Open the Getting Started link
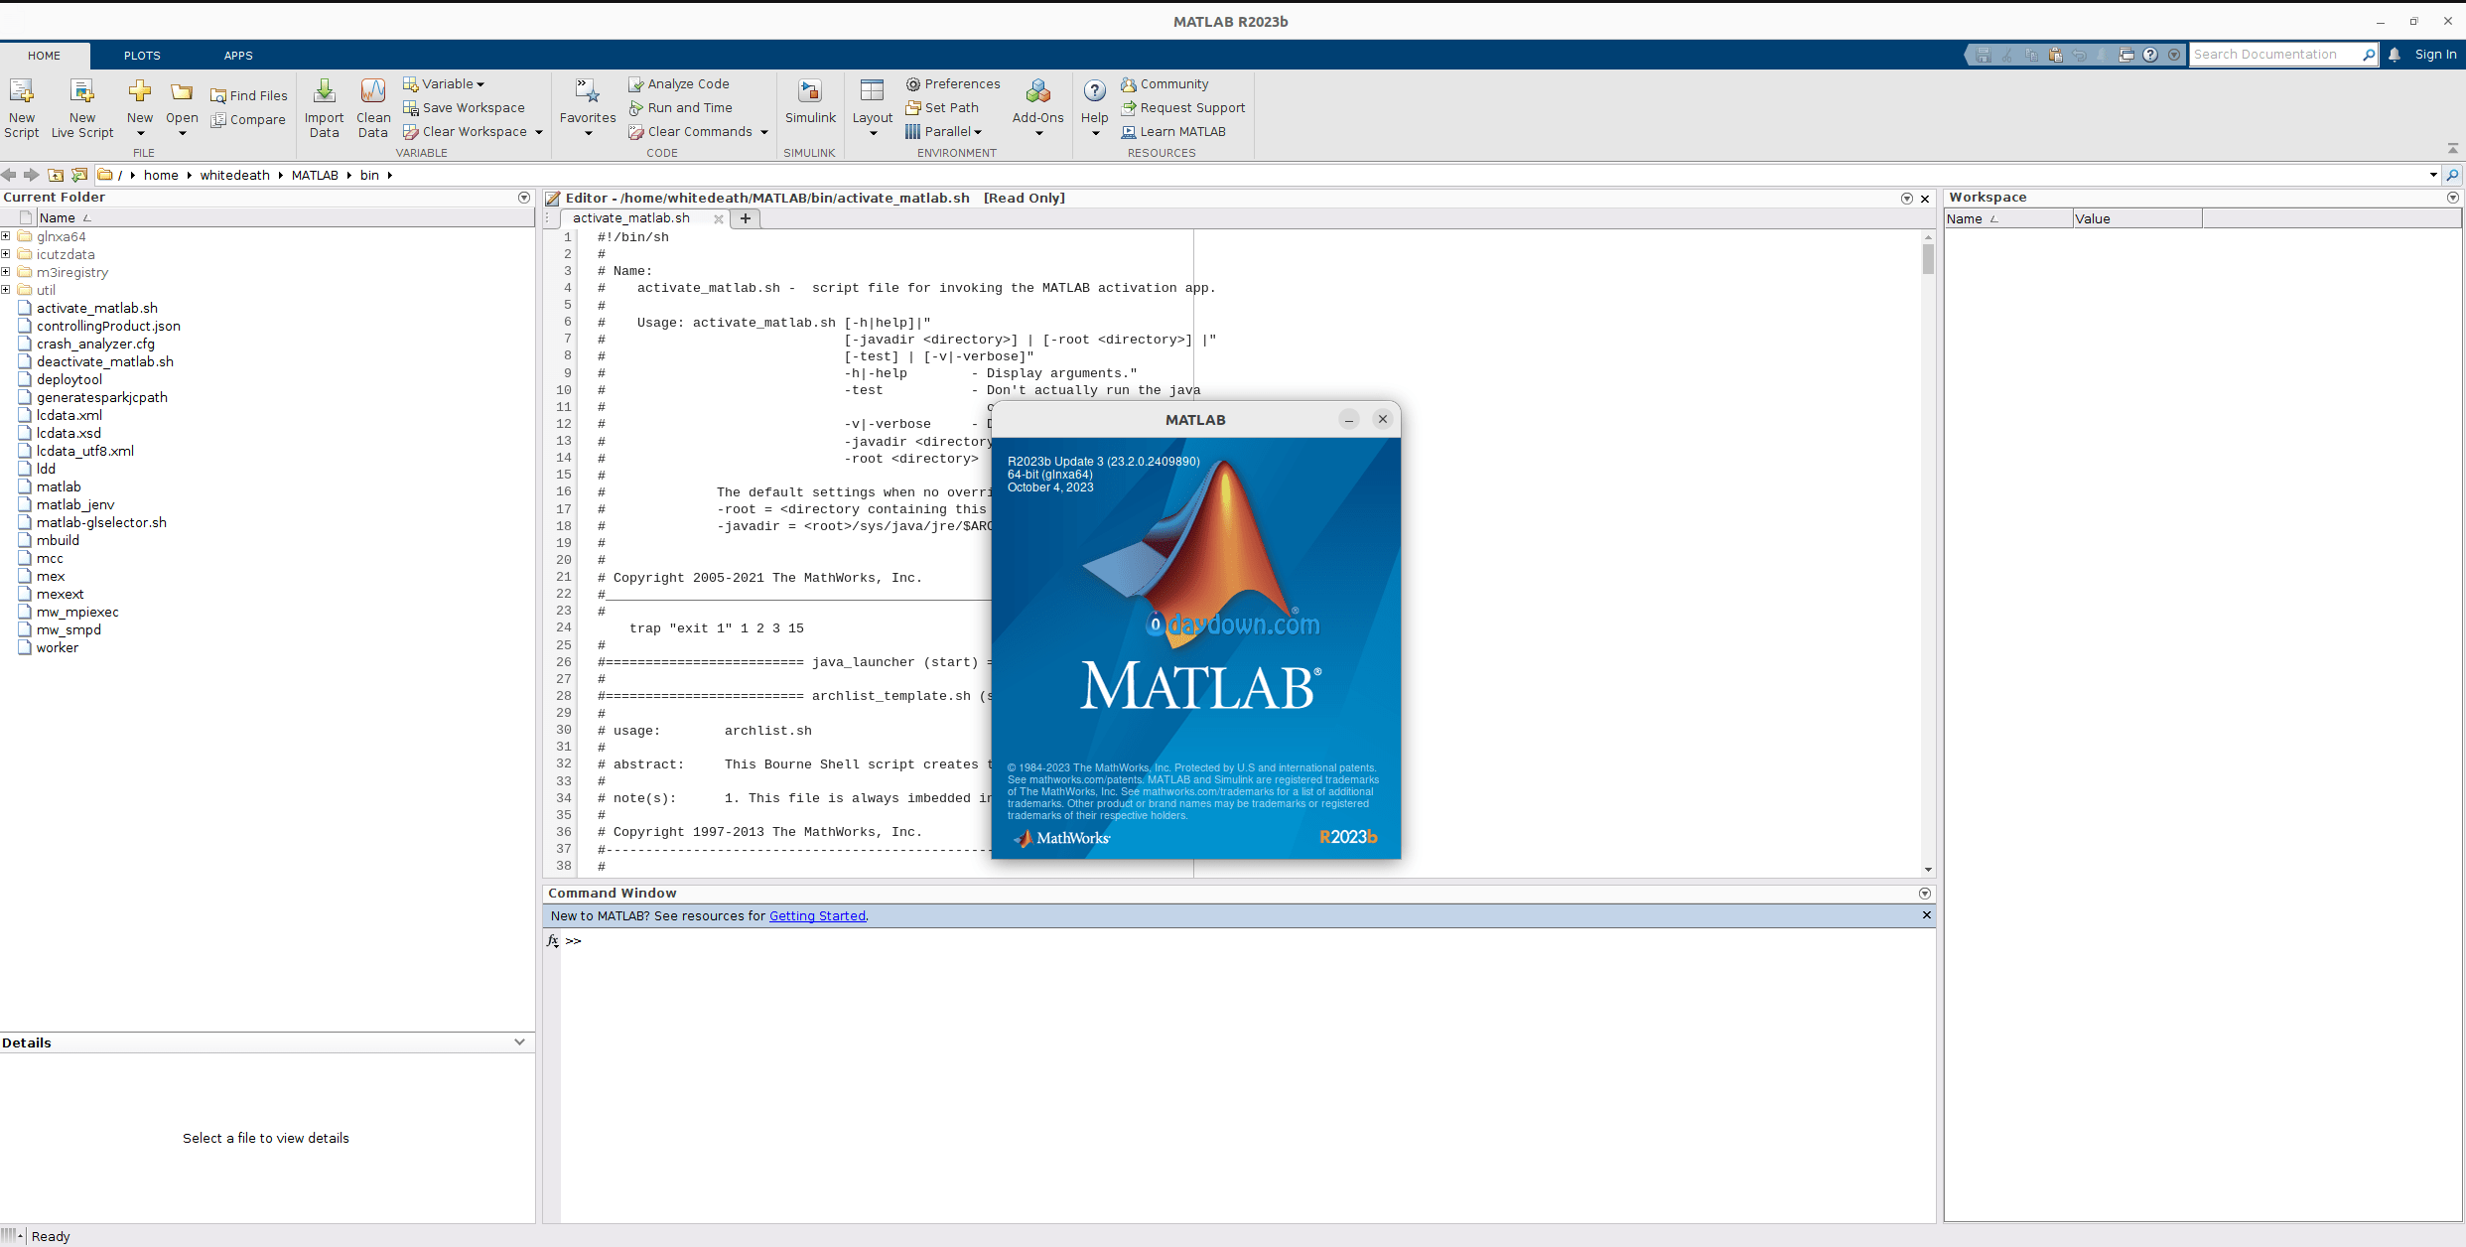 point(817,915)
